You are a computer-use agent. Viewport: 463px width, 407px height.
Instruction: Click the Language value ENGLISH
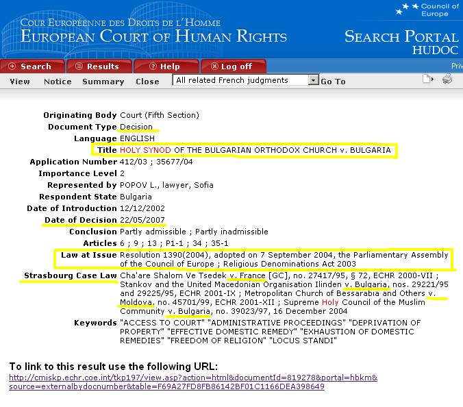[x=137, y=138]
